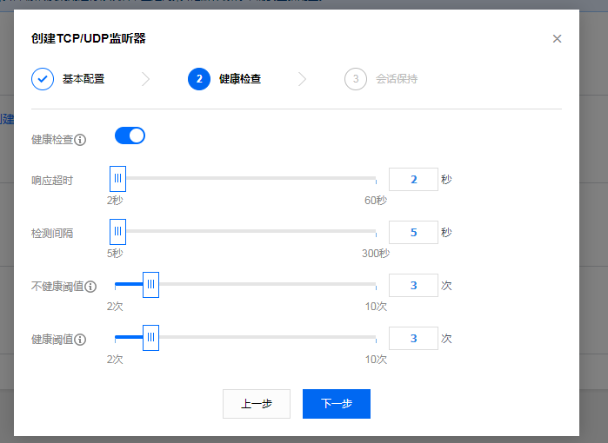Click 10次 label under 不健康阈值 slider
This screenshot has height=443, width=608.
tap(376, 307)
